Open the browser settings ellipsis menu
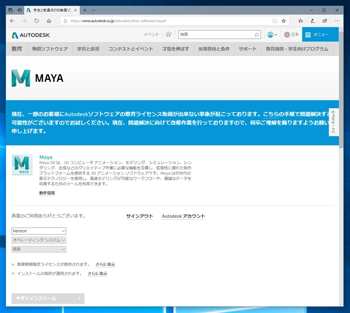The width and height of the screenshot is (350, 313). 337,21
